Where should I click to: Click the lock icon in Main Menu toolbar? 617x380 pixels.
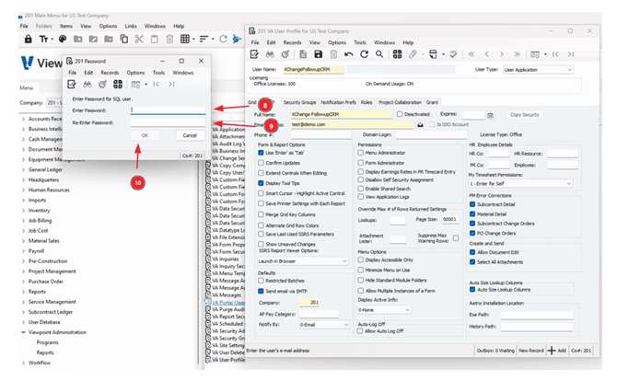pos(28,39)
